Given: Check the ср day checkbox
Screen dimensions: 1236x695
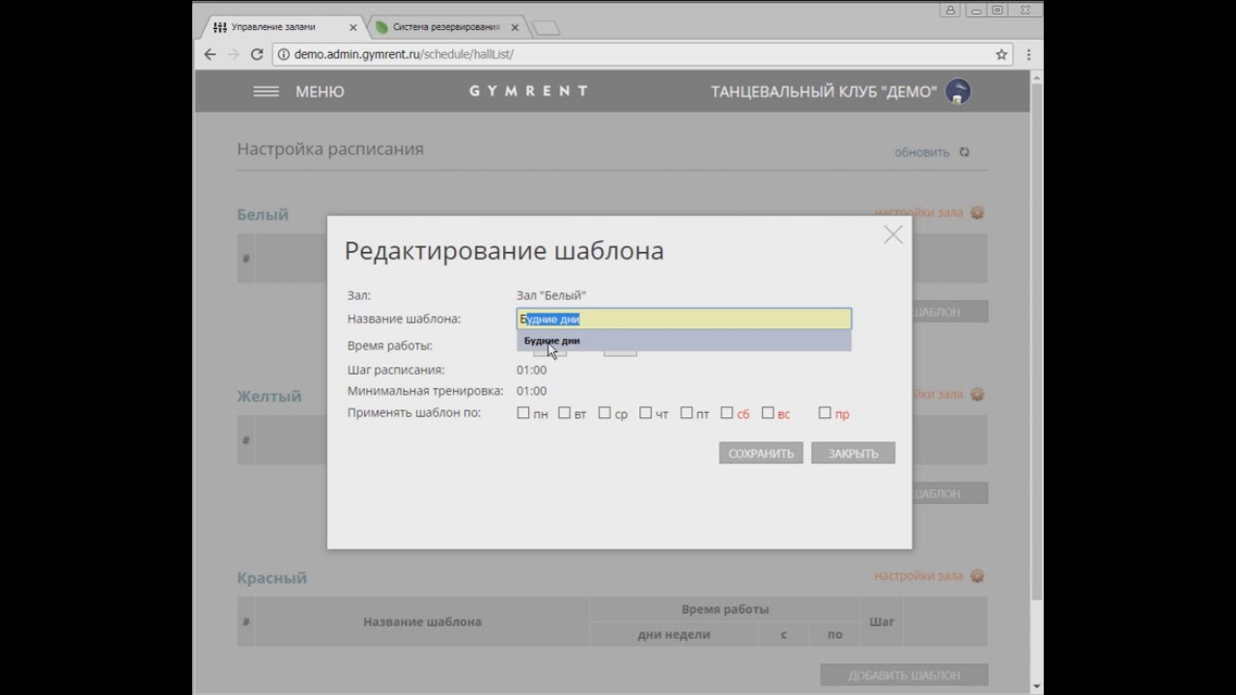Looking at the screenshot, I should [604, 413].
